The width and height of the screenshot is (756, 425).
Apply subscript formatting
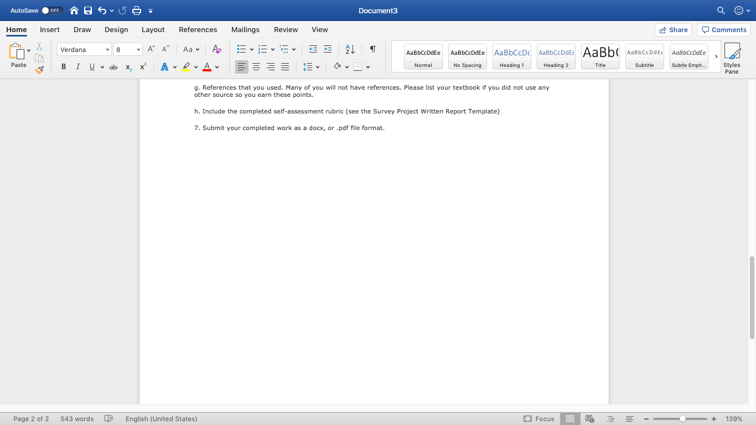[x=128, y=67]
